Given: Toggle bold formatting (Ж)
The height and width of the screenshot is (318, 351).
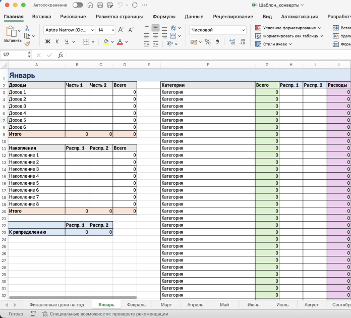Looking at the screenshot, I should (x=48, y=42).
